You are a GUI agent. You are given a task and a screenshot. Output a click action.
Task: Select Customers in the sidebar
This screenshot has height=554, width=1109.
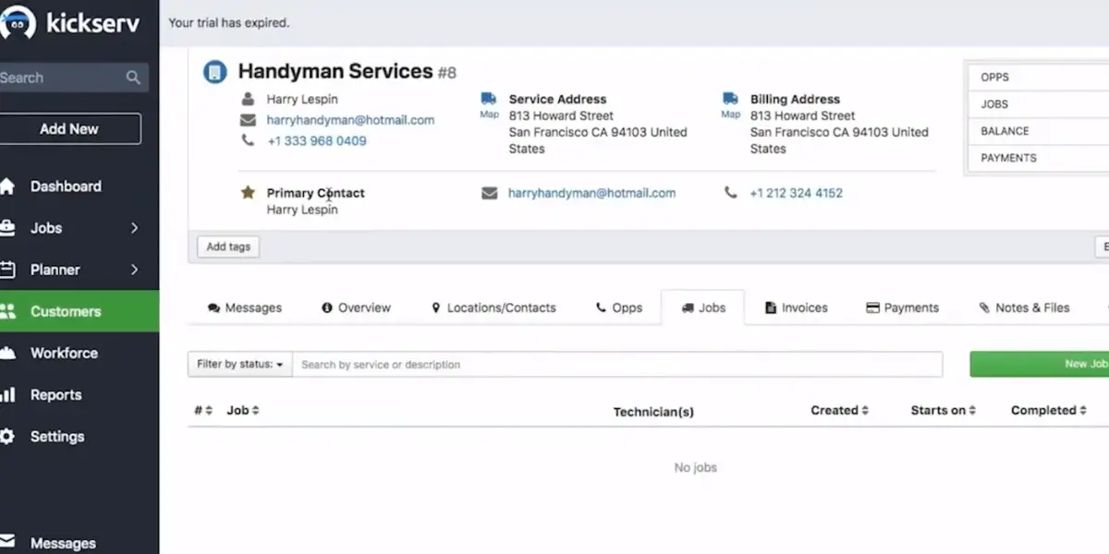tap(79, 311)
